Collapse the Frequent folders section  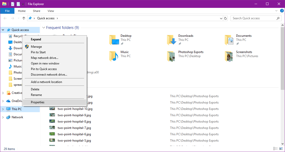[x=44, y=27]
